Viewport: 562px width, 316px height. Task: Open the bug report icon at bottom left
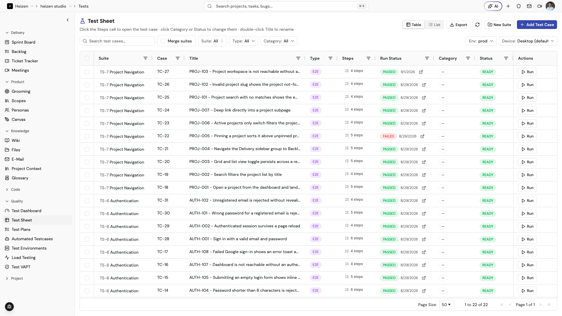(x=9, y=307)
